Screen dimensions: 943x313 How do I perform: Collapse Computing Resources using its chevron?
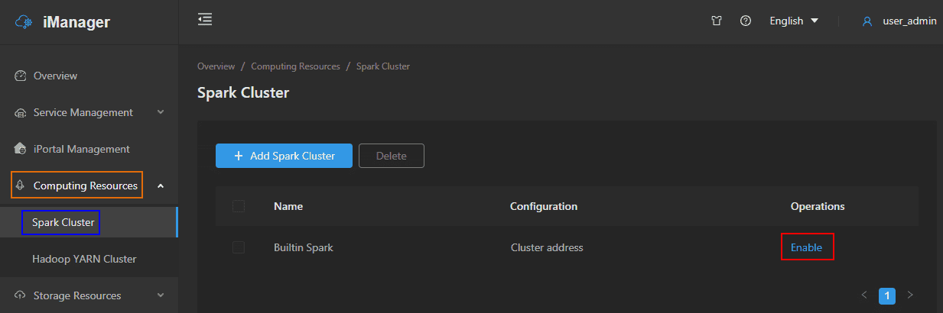(x=161, y=186)
